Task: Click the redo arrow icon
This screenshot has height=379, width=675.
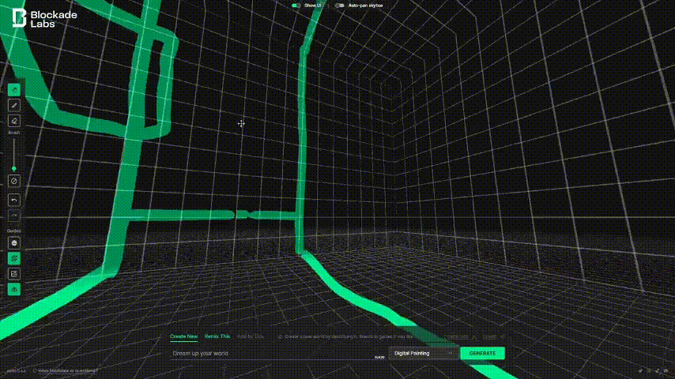Action: tap(14, 216)
